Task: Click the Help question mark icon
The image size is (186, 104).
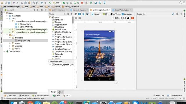Action: [104, 3]
